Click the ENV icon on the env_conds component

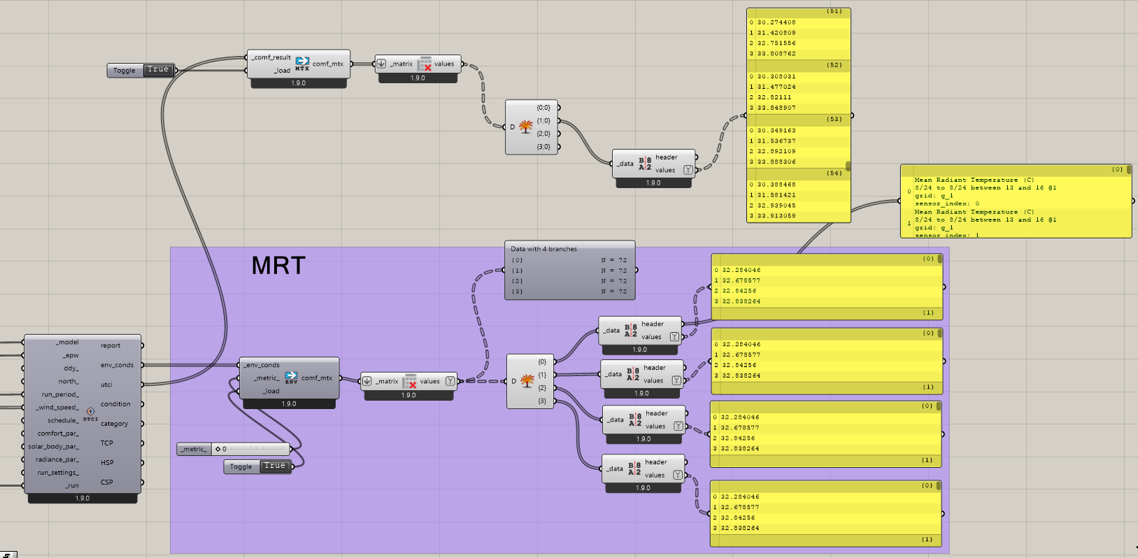[291, 378]
